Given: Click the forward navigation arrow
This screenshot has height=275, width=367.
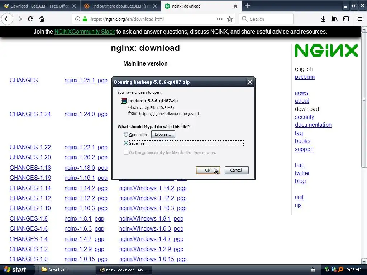Looking at the screenshot, I should [x=19, y=19].
